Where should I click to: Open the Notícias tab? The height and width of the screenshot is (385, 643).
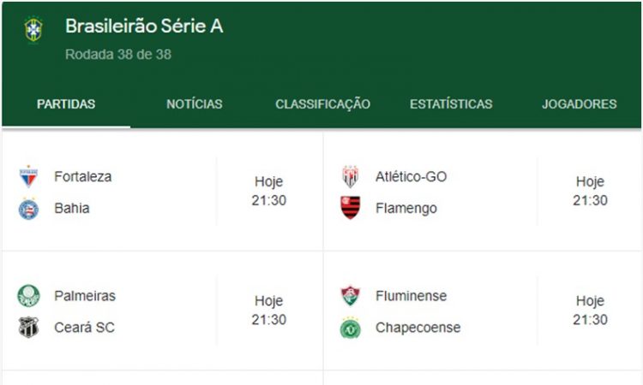195,104
